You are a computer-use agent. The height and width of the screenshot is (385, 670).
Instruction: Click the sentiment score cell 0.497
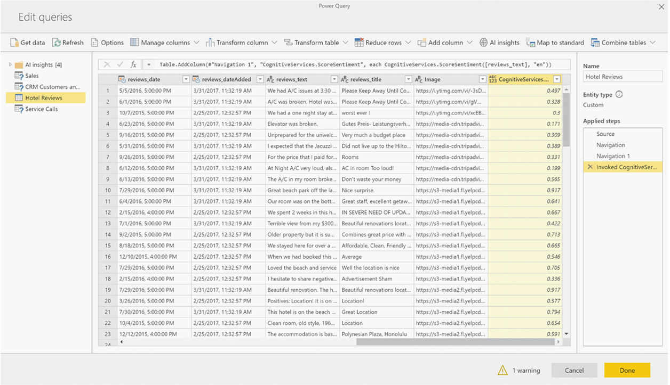coord(525,91)
